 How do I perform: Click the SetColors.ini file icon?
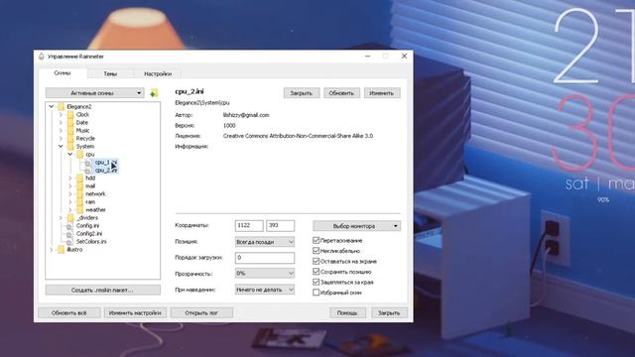pos(69,242)
